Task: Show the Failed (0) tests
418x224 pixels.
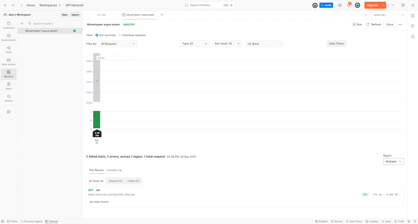Action: pos(133,181)
